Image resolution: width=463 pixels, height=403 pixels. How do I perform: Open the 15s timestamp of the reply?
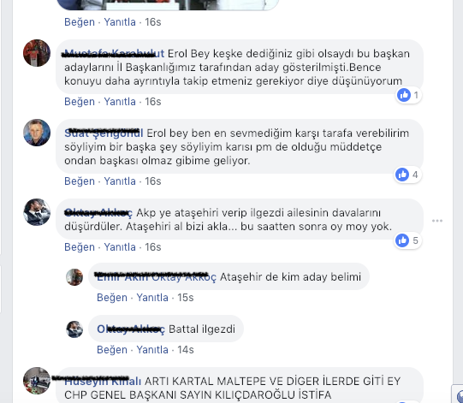pyautogui.click(x=186, y=297)
